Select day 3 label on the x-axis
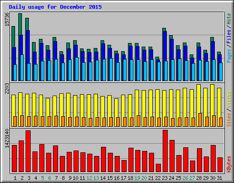This screenshot has height=183, width=234. click(x=29, y=178)
